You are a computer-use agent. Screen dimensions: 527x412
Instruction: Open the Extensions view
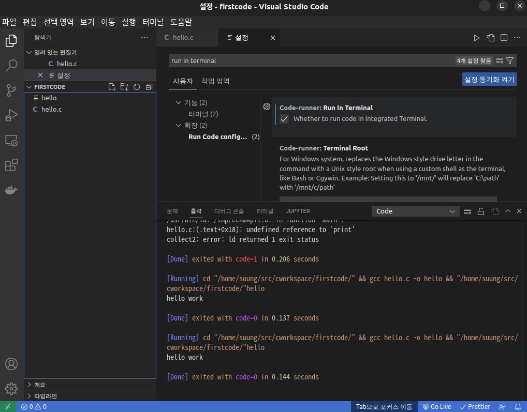click(11, 165)
